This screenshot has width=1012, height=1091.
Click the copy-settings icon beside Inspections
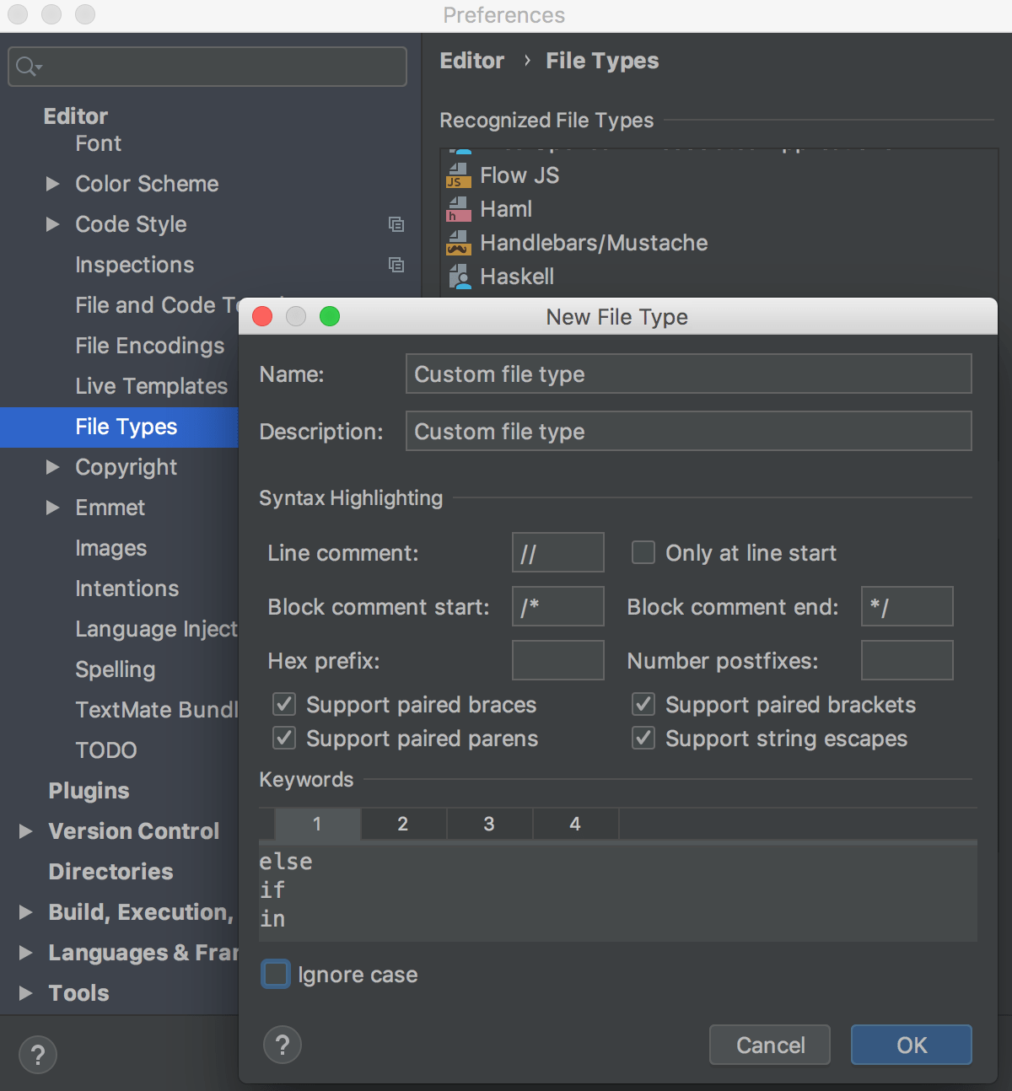click(396, 265)
